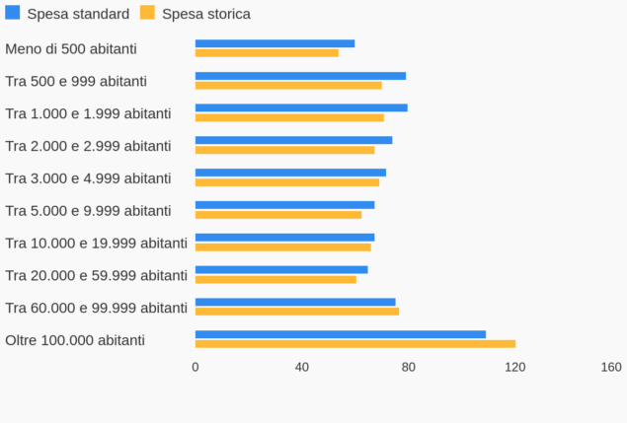Select the blue bar for Oltre 100.000 abitanti
The width and height of the screenshot is (627, 423).
point(341,334)
